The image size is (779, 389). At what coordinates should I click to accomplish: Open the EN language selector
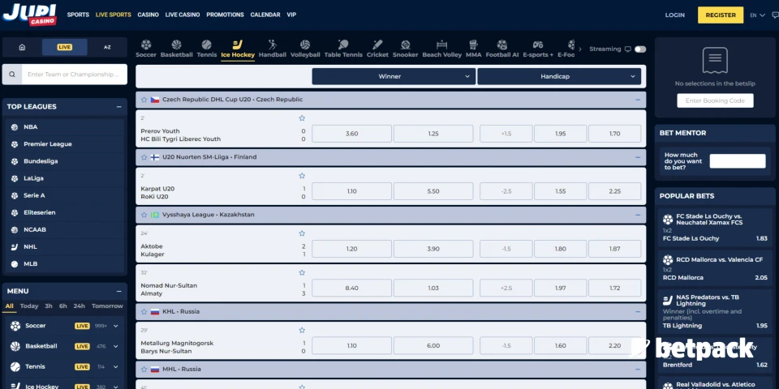[757, 15]
